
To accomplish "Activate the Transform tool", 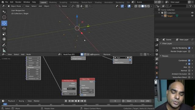I will [4, 39].
